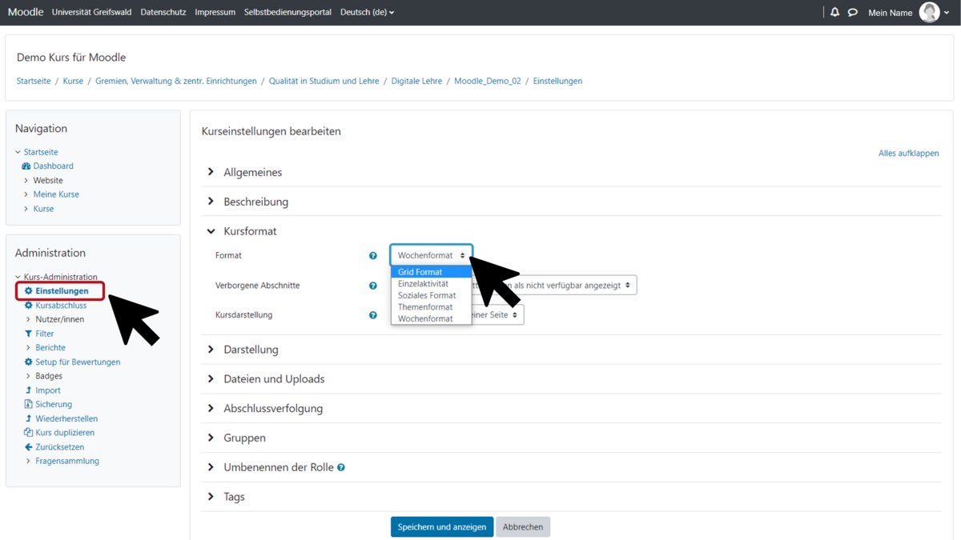
Task: Choose Themenformat in the format list
Action: [x=425, y=307]
